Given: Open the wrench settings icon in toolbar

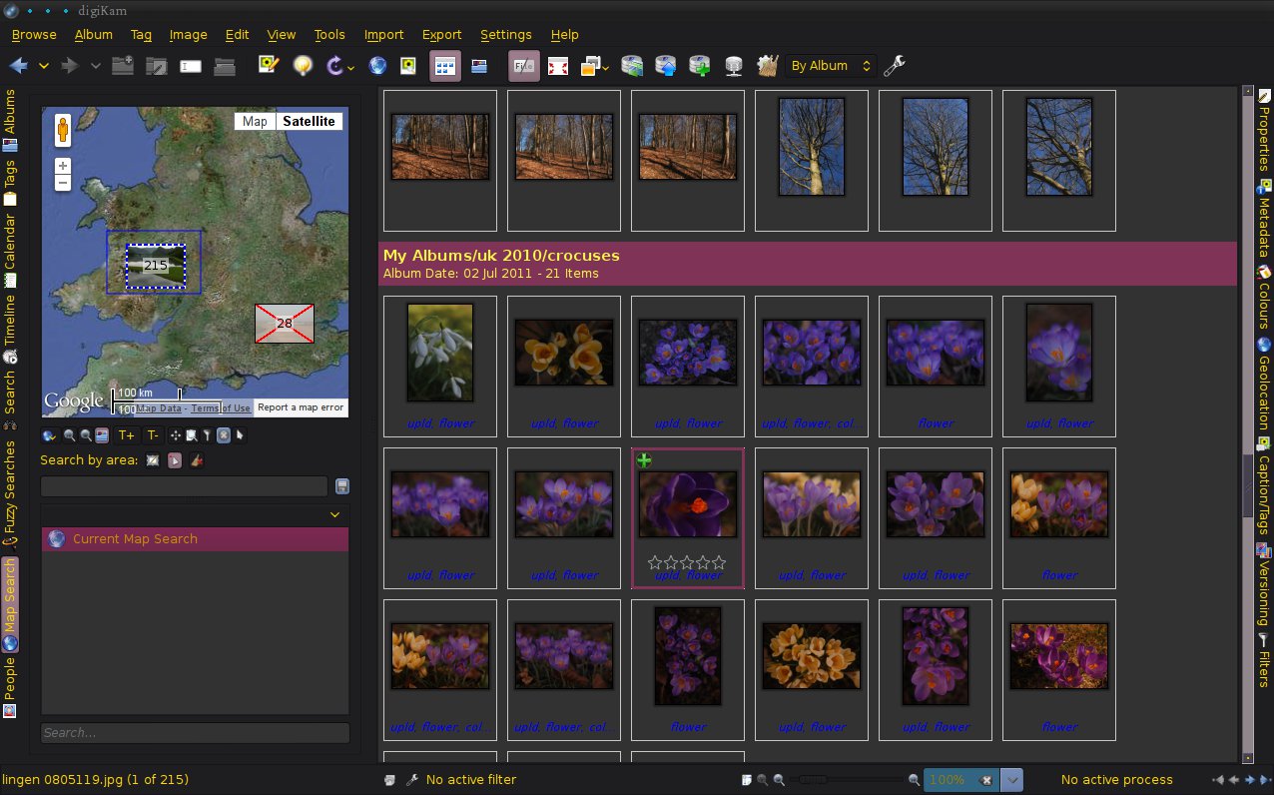Looking at the screenshot, I should coord(895,66).
